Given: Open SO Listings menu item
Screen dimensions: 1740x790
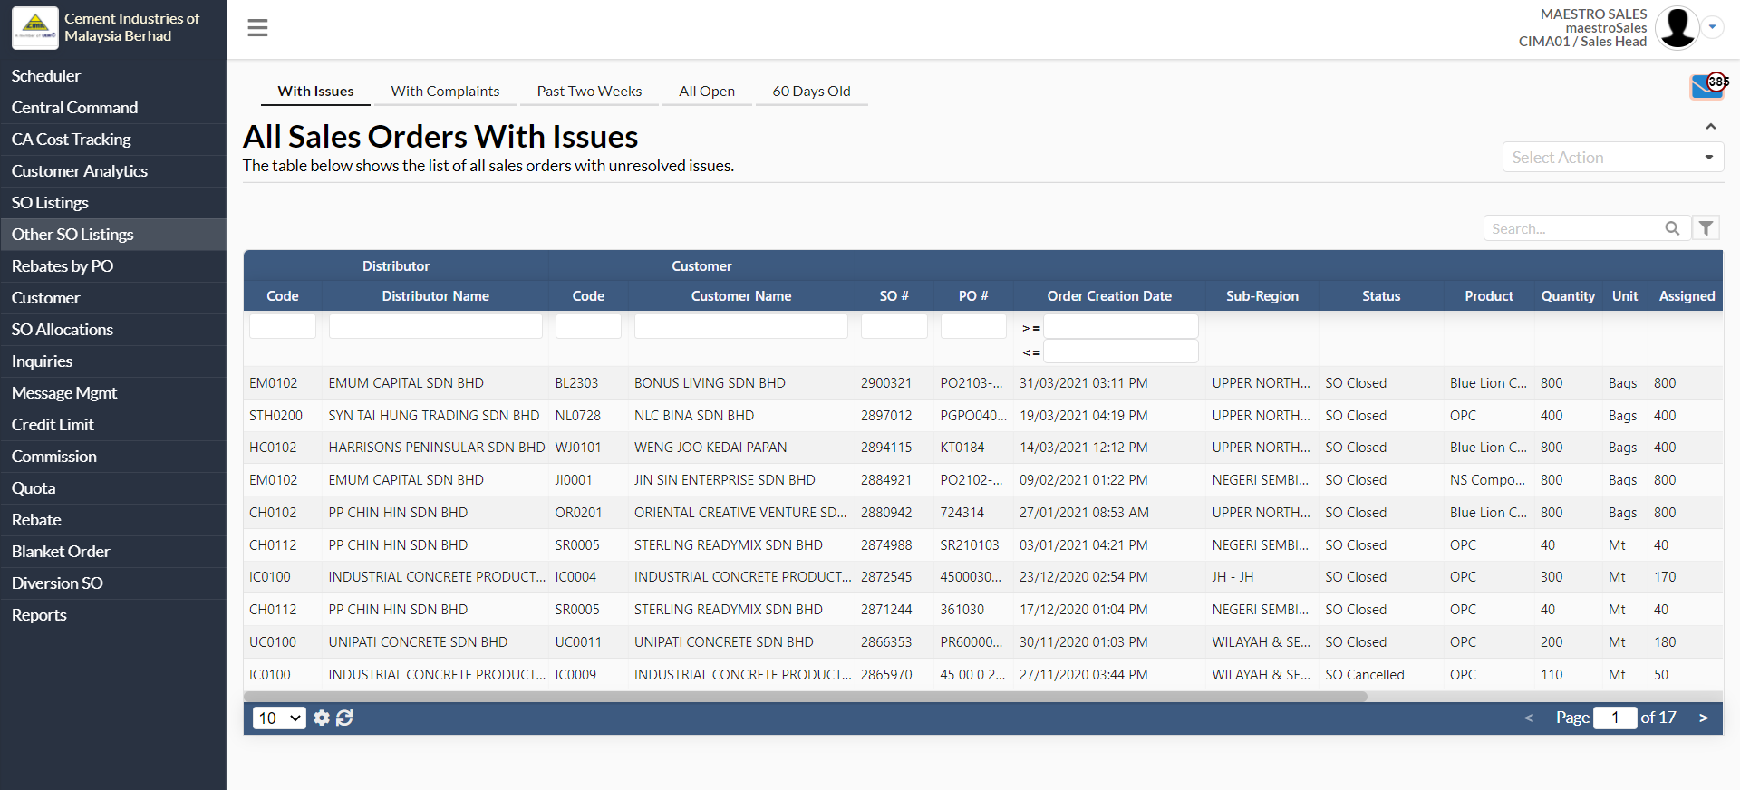Looking at the screenshot, I should [x=112, y=203].
